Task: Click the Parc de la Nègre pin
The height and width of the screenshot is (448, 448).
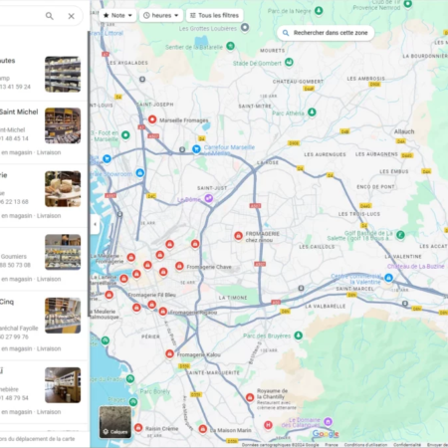Action: pyautogui.click(x=319, y=10)
